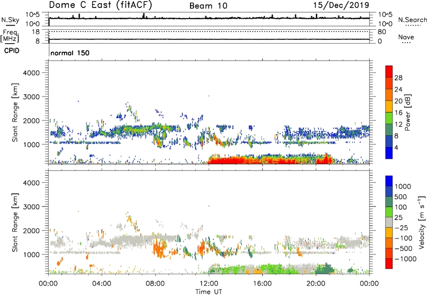Click the 'Time UT' axis title

(x=209, y=292)
